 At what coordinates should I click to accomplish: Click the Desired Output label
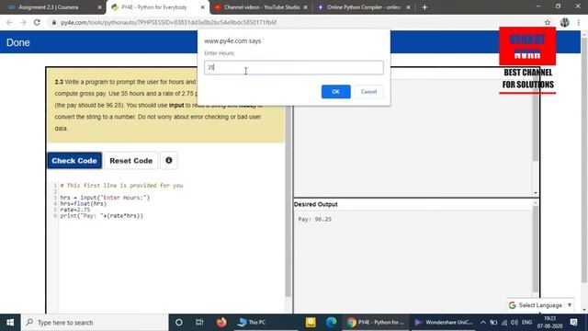coord(316,204)
